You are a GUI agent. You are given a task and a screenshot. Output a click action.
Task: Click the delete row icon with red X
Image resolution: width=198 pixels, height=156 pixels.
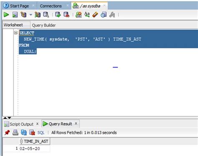[32, 133]
